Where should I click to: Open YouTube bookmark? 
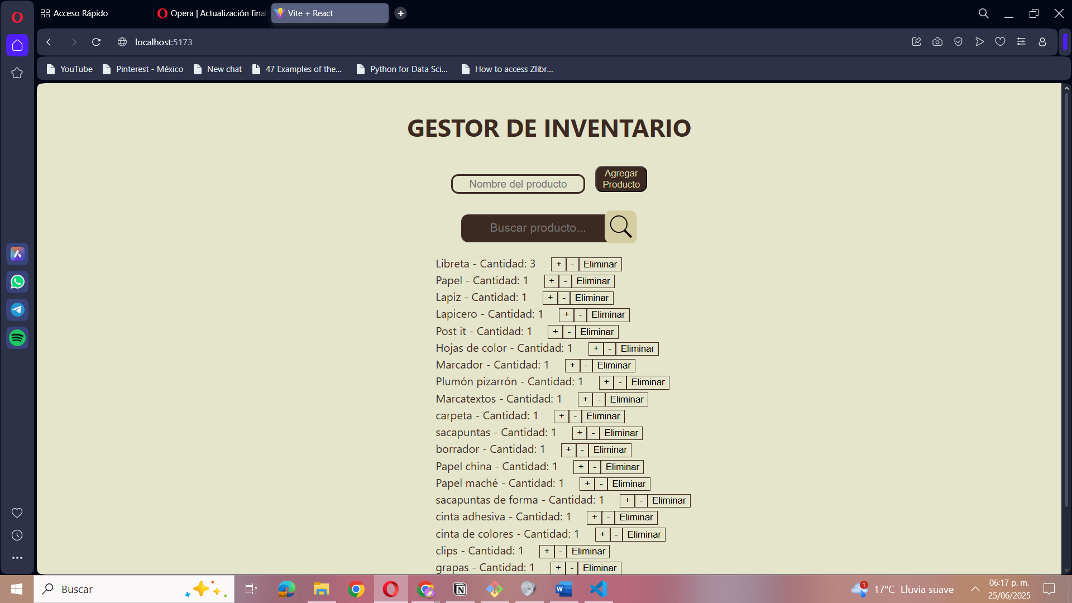[70, 69]
